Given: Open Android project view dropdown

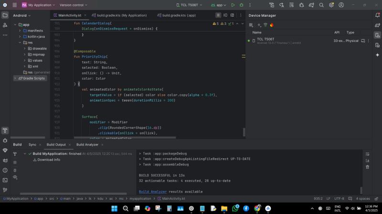Looking at the screenshot, I should [22, 16].
